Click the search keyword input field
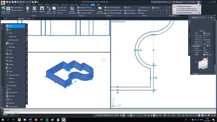This screenshot has width=217, height=122. point(162,2)
